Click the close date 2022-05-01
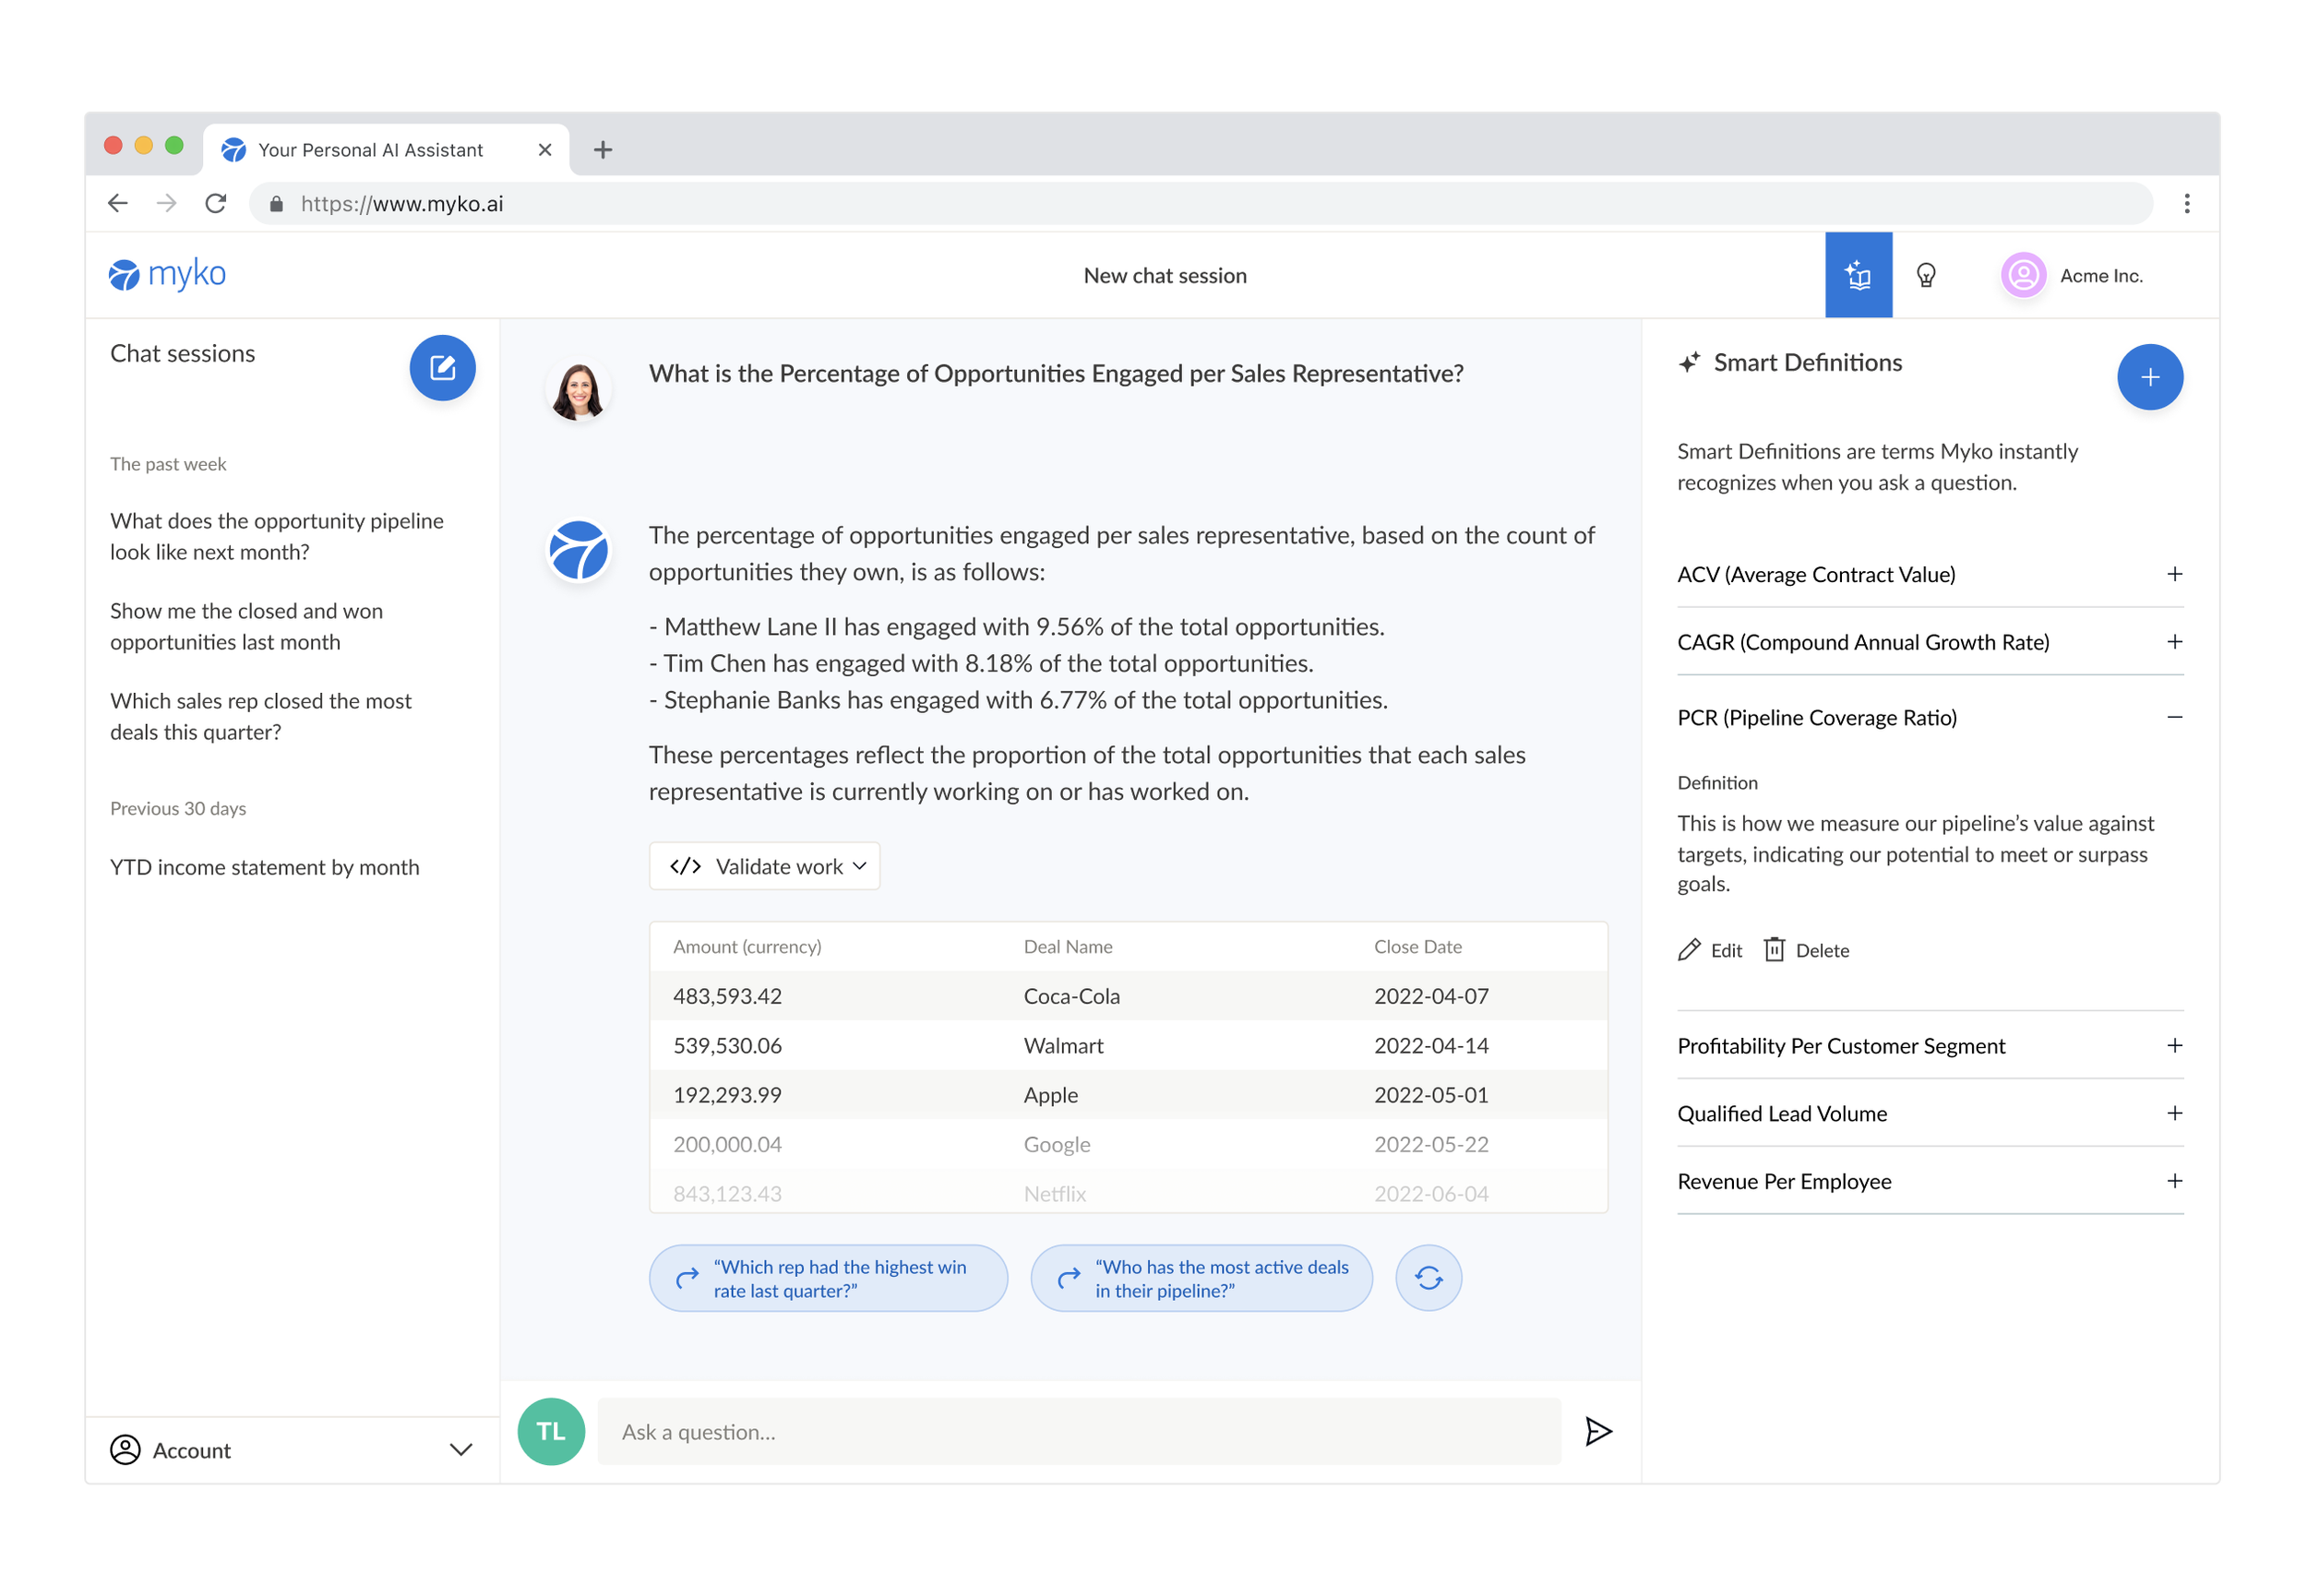2307x1596 pixels. 1431,1095
